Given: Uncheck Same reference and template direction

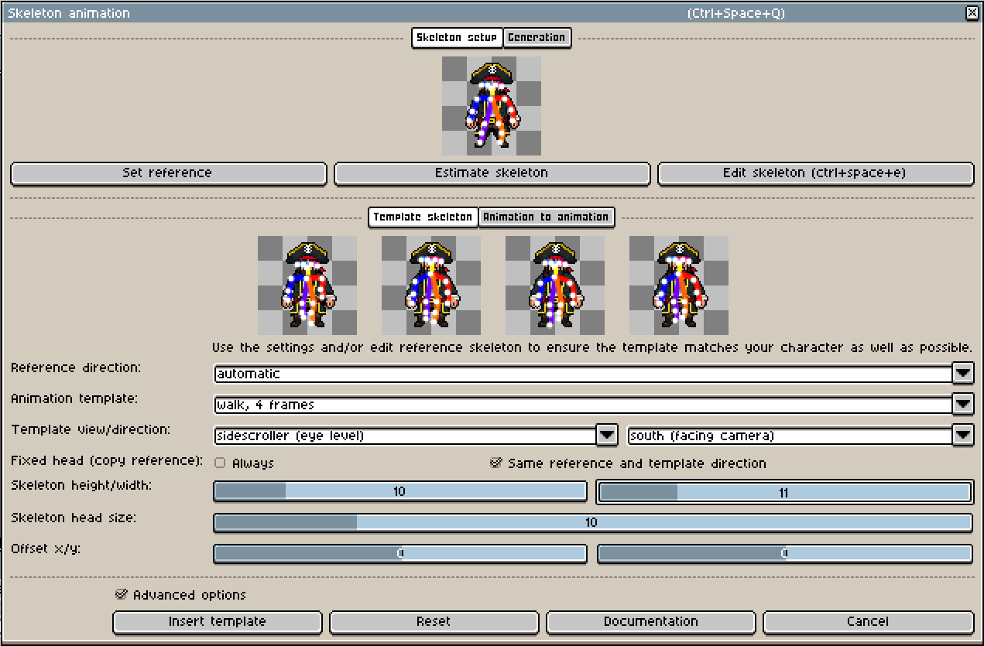Looking at the screenshot, I should [496, 463].
